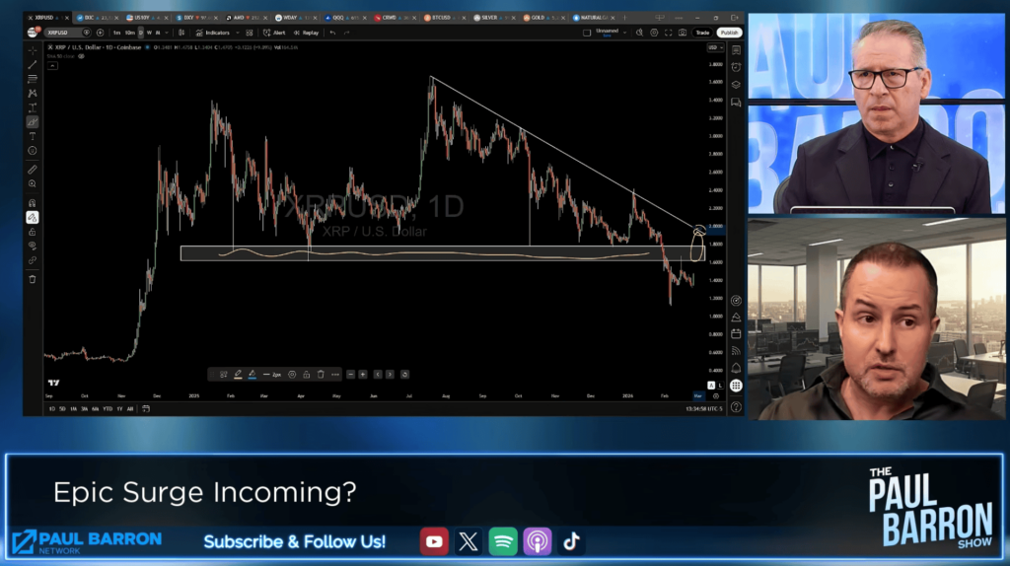Toggle symbol watch eye next to XRPUSD
The width and height of the screenshot is (1010, 566).
click(x=87, y=33)
